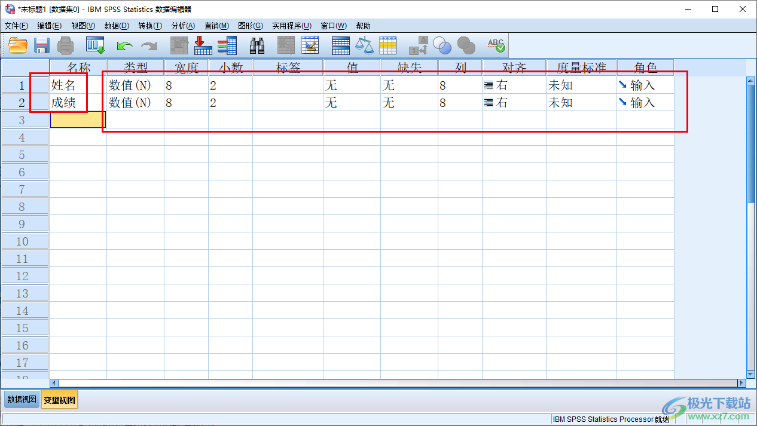Click the 类型 column header

pyautogui.click(x=135, y=68)
